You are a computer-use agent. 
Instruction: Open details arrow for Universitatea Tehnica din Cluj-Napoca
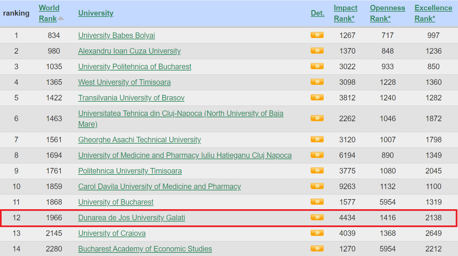[x=317, y=118]
